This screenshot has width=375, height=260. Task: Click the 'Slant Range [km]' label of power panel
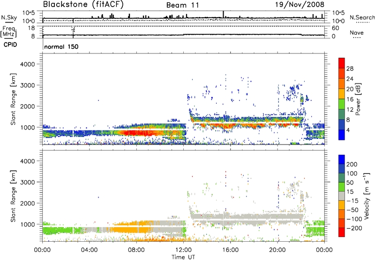pyautogui.click(x=13, y=99)
